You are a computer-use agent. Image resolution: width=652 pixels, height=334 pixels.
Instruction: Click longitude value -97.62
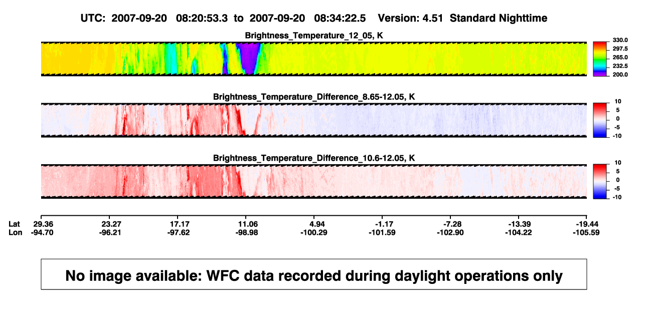[x=180, y=232]
